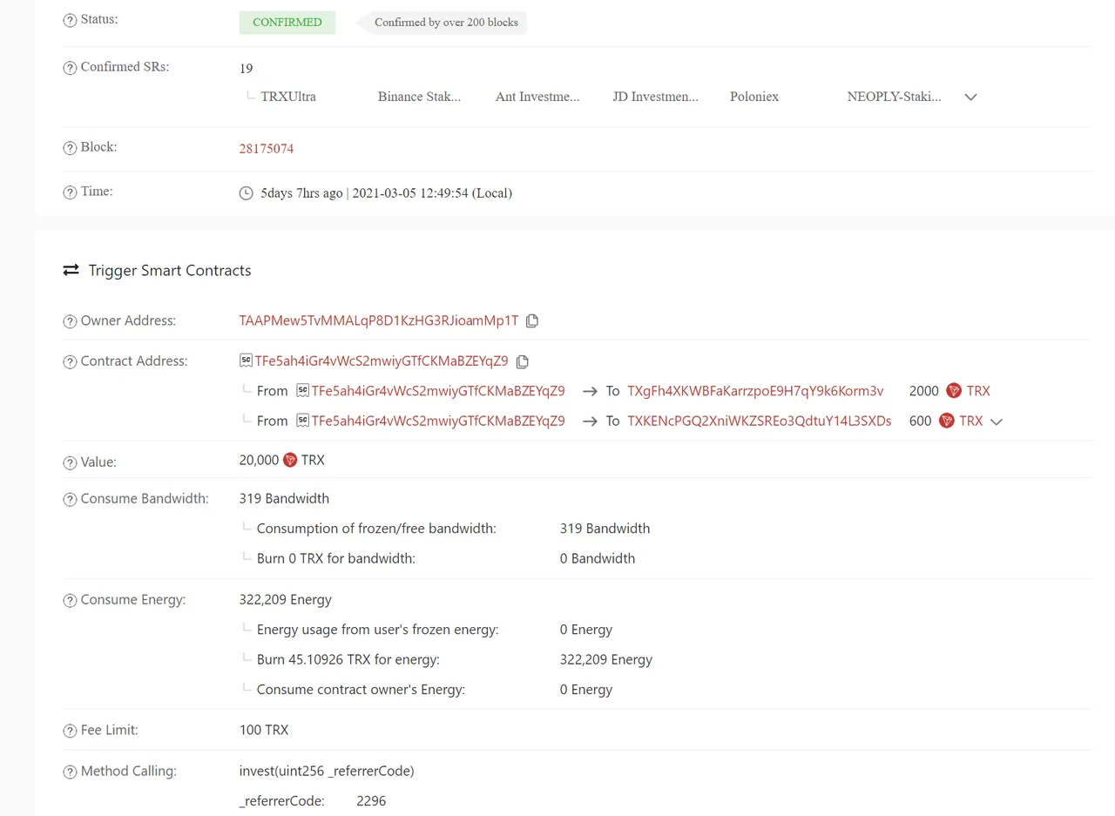Click help icon beside Method Calling
The height and width of the screenshot is (816, 1115).
70,772
